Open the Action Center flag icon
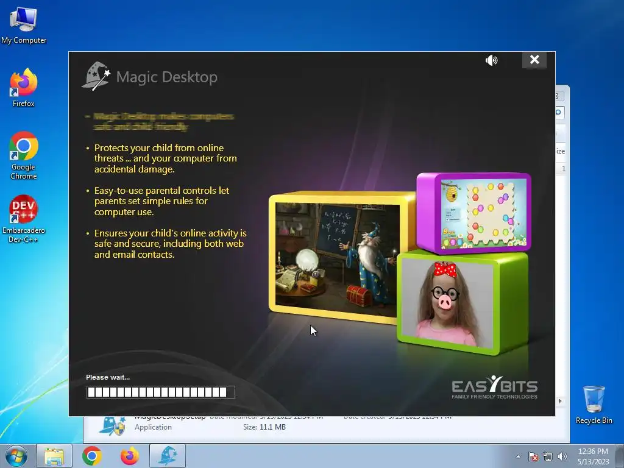Screen dimensions: 624x468 (x=533, y=456)
